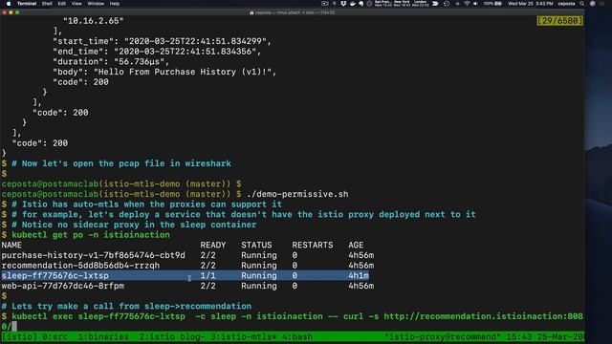This screenshot has width=612, height=344.
Task: Open the Help menu
Action: pos(115,4)
